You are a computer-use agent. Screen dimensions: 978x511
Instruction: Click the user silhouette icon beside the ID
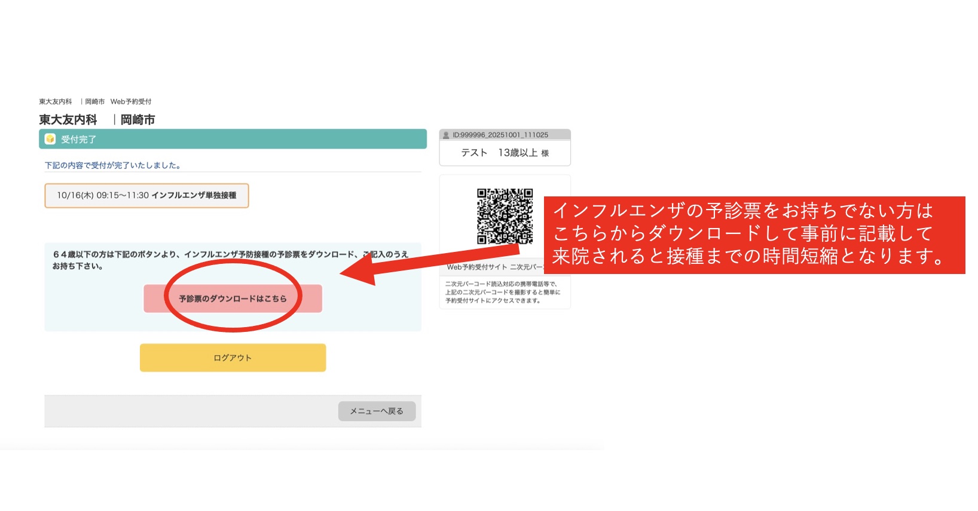[x=446, y=135]
